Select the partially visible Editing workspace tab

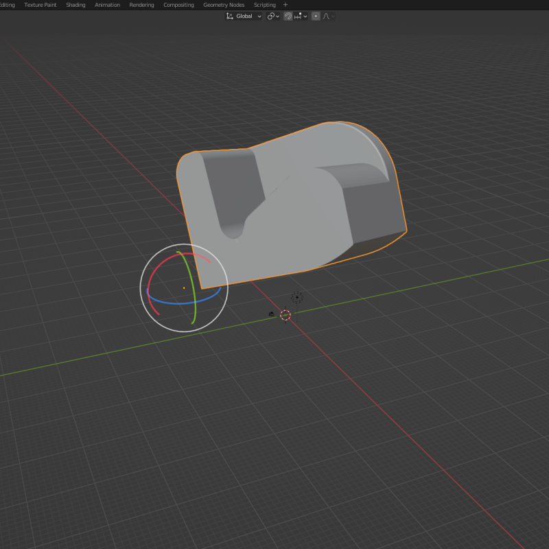click(x=8, y=5)
